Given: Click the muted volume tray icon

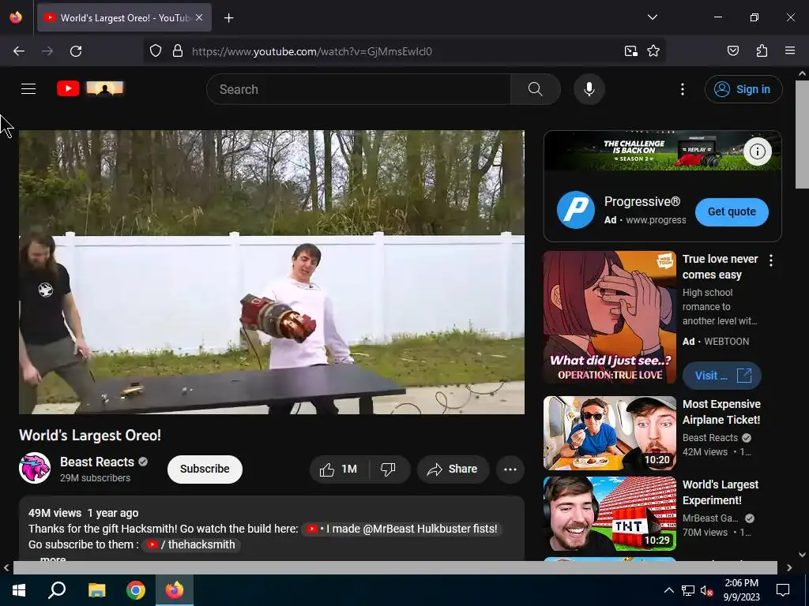Looking at the screenshot, I should click(706, 590).
